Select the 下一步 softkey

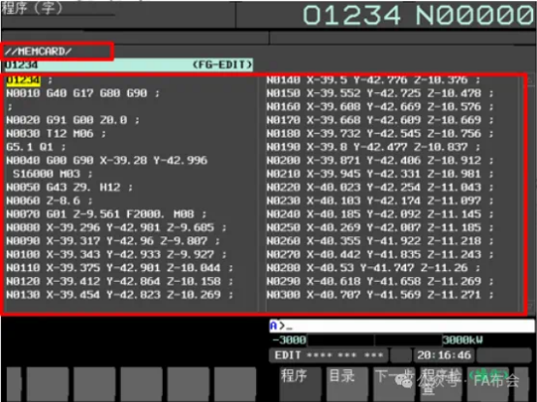tap(394, 383)
